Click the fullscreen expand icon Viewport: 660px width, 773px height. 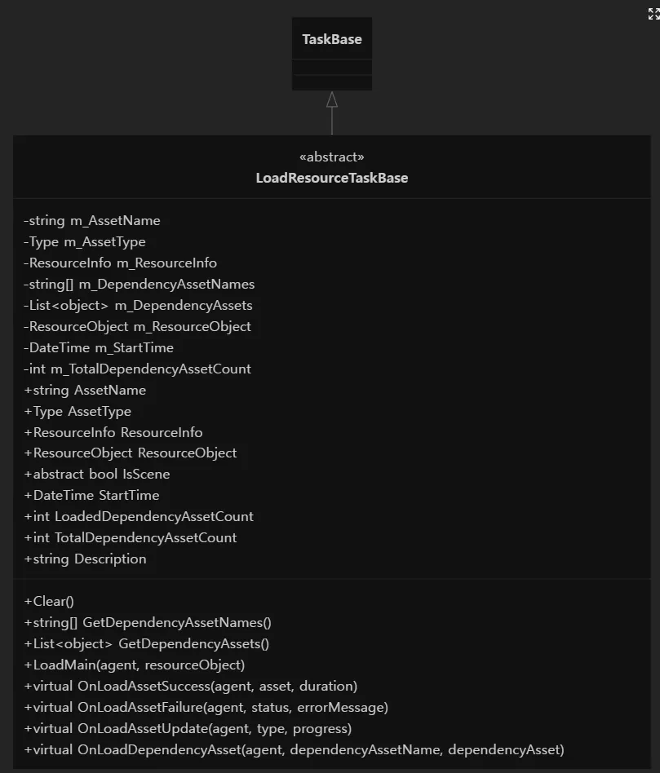653,14
